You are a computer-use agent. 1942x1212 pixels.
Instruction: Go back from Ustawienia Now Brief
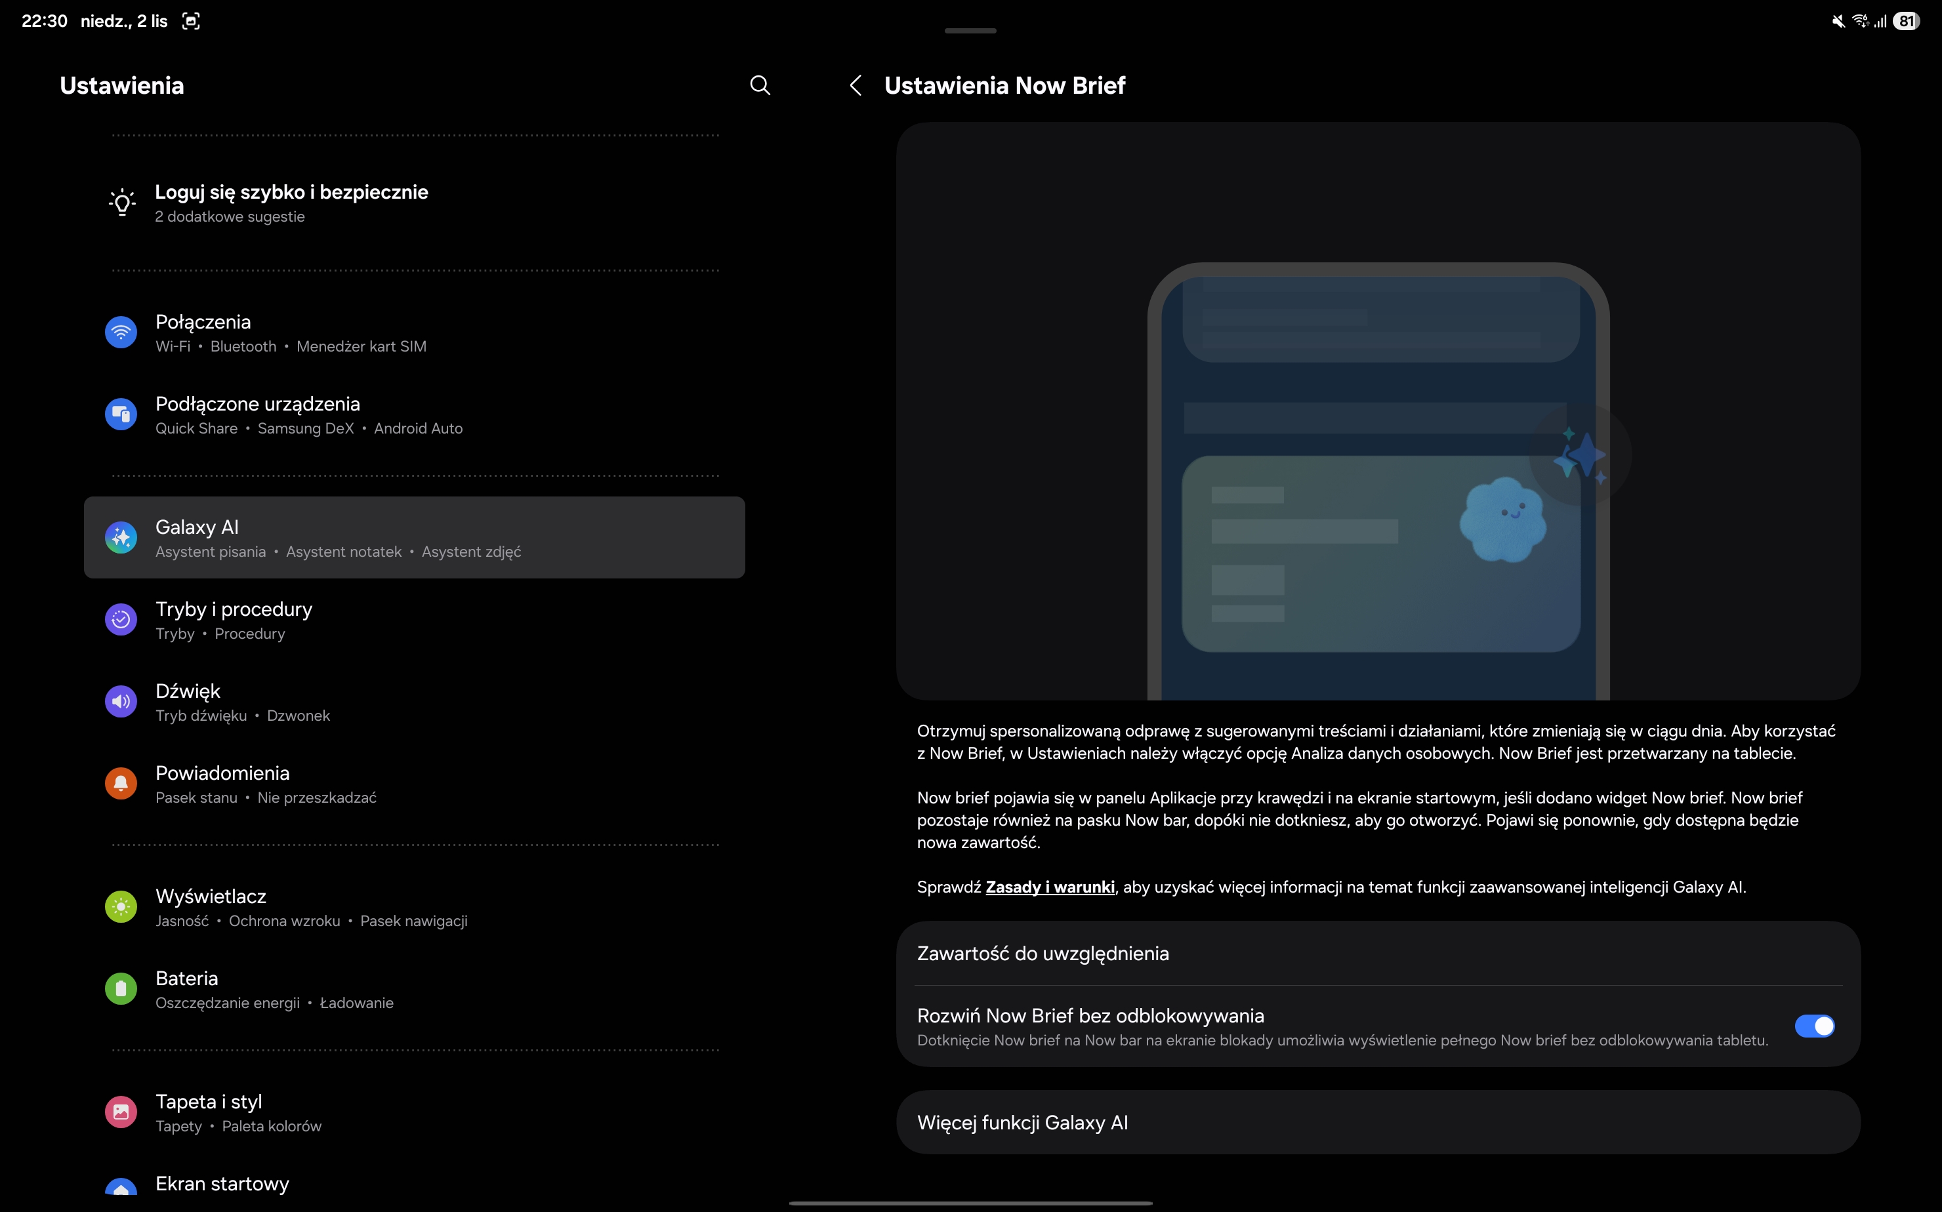click(x=856, y=86)
